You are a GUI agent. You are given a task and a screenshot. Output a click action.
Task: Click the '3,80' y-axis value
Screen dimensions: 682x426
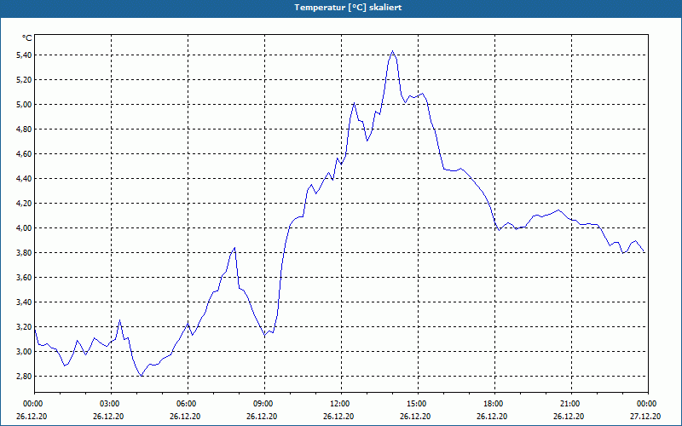pyautogui.click(x=24, y=253)
